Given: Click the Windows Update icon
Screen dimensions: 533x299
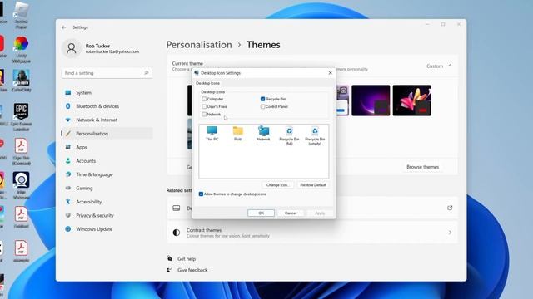Looking at the screenshot, I should 68,229.
